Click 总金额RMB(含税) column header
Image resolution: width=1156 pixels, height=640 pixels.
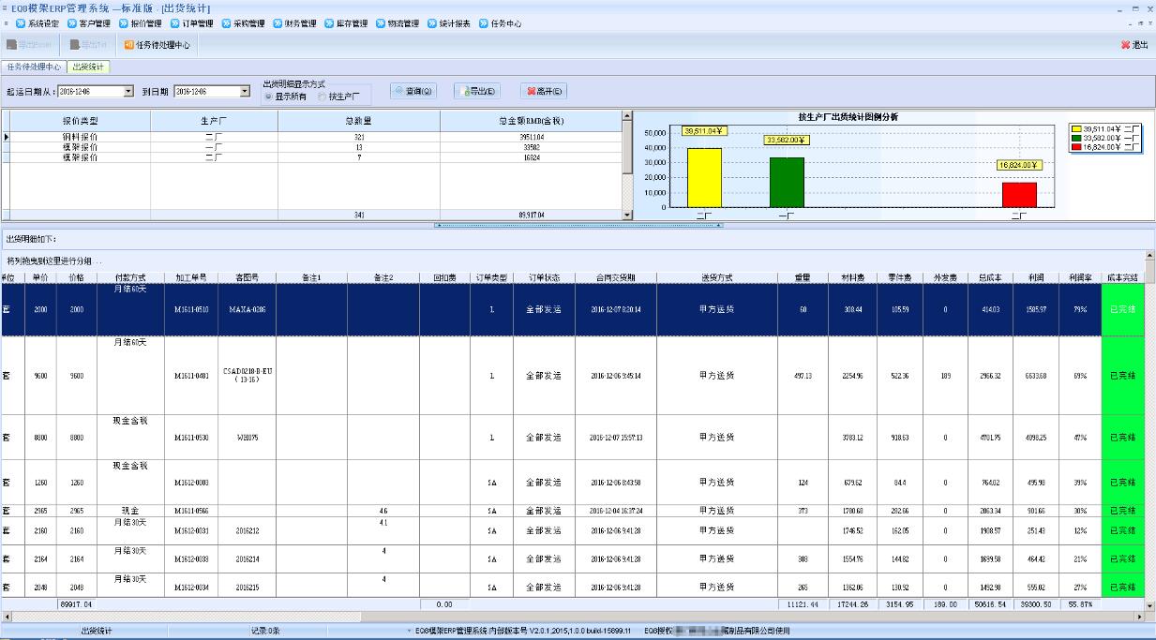coord(532,121)
